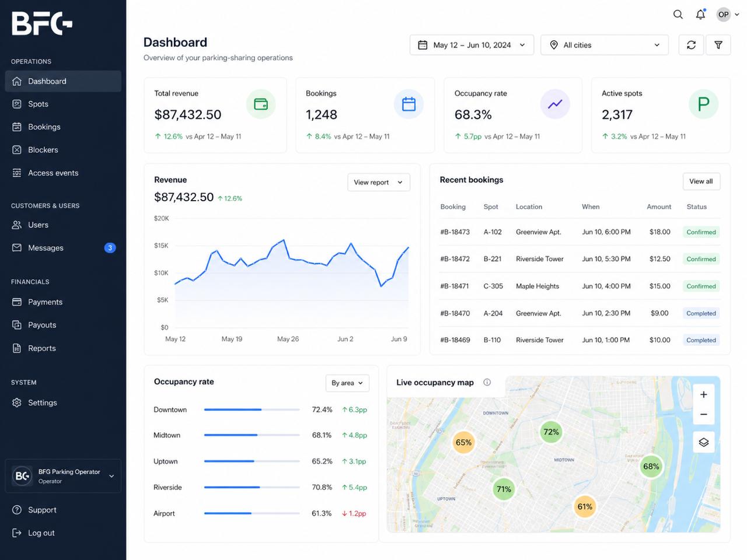The width and height of the screenshot is (747, 560).
Task: Open the notifications bell
Action: click(700, 15)
